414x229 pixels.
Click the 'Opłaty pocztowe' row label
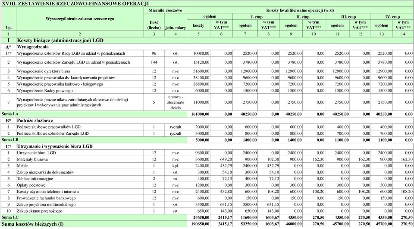point(31,185)
